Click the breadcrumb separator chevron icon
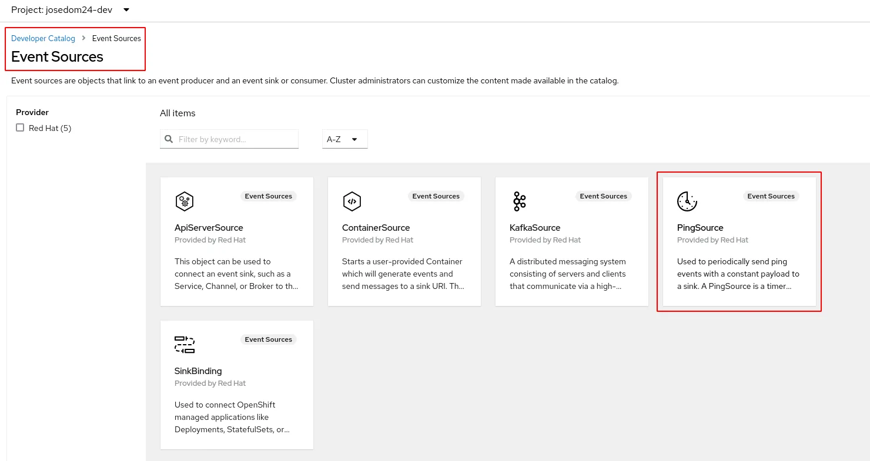Screen dimensions: 870x461 coord(83,38)
